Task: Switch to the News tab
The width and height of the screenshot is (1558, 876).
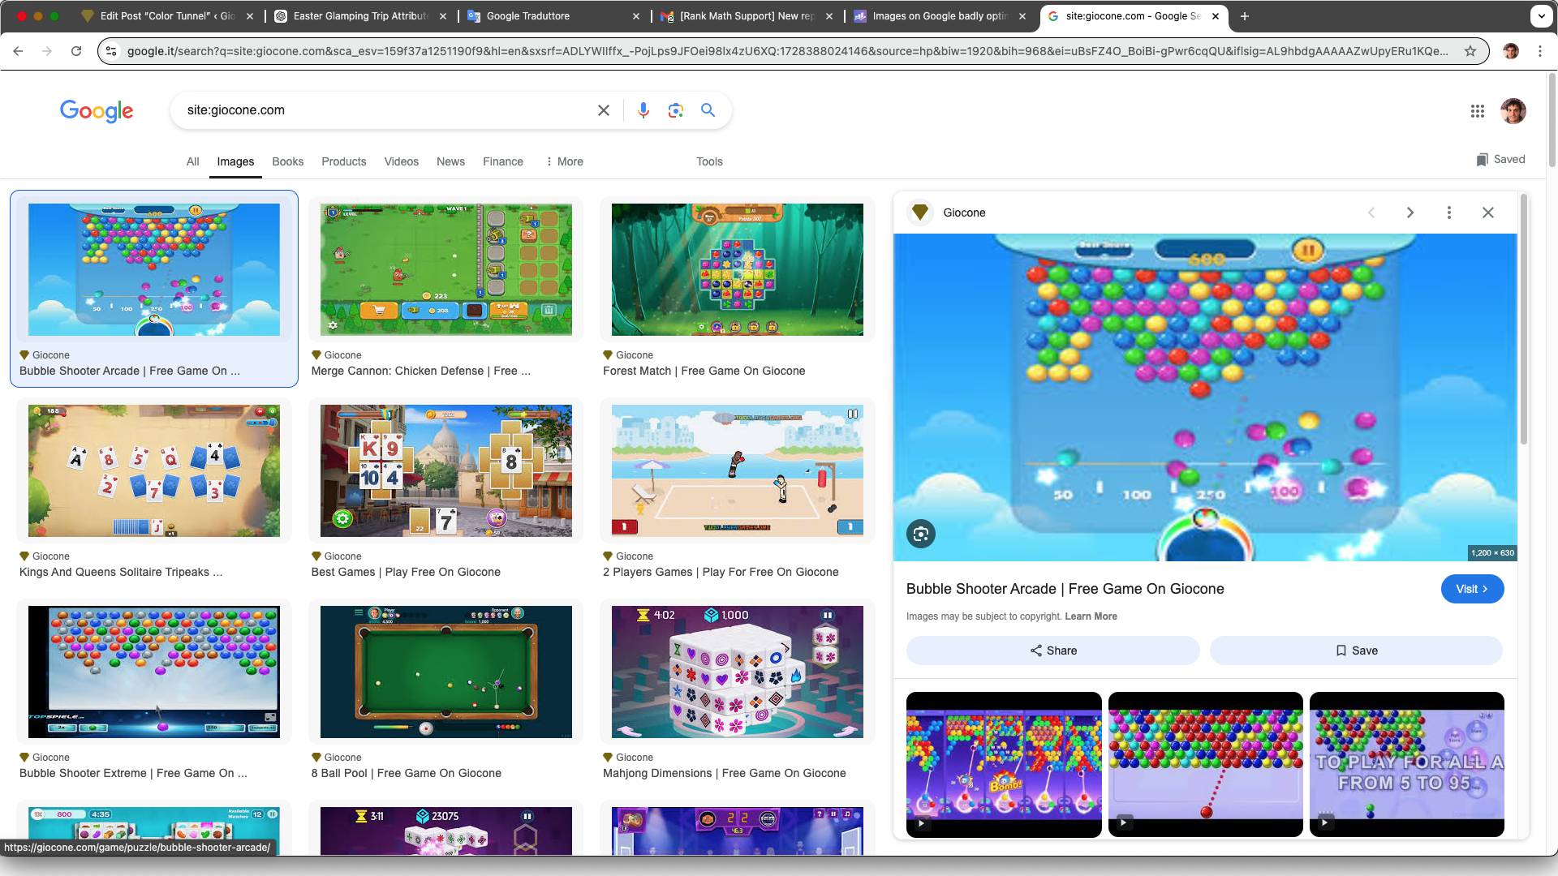Action: point(450,161)
